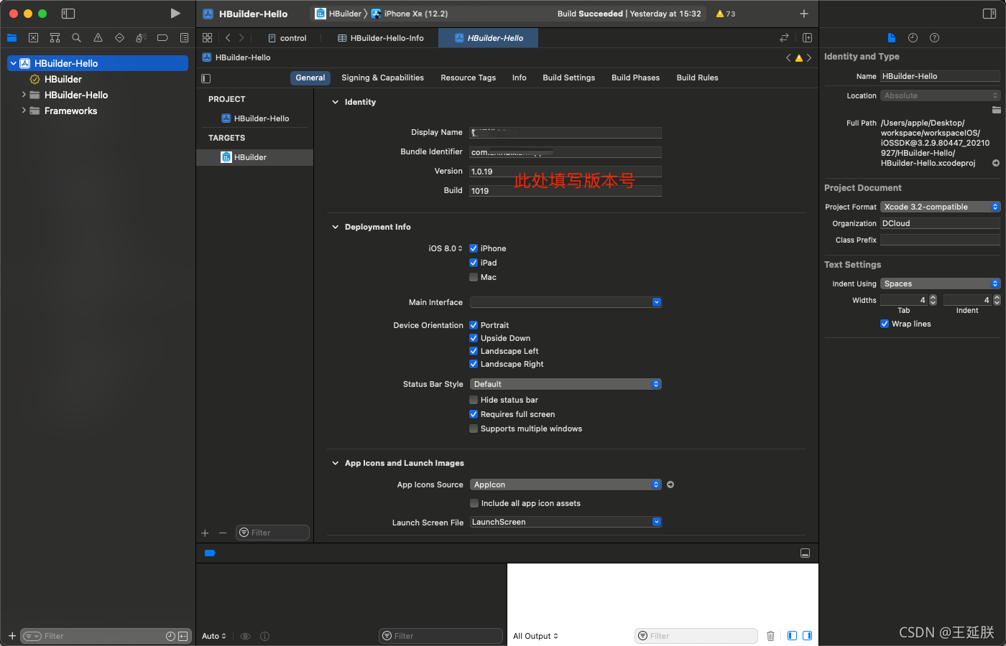The image size is (1006, 646).
Task: Click the Build number field
Action: coord(566,191)
